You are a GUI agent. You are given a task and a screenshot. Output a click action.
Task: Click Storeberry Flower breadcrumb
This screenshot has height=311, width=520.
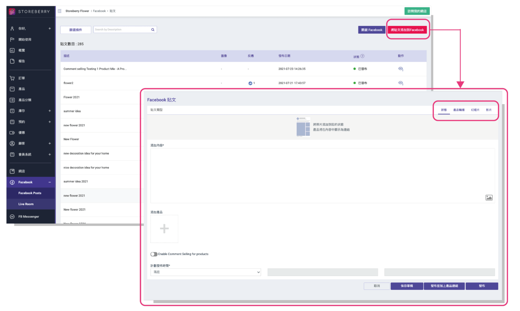pos(77,11)
